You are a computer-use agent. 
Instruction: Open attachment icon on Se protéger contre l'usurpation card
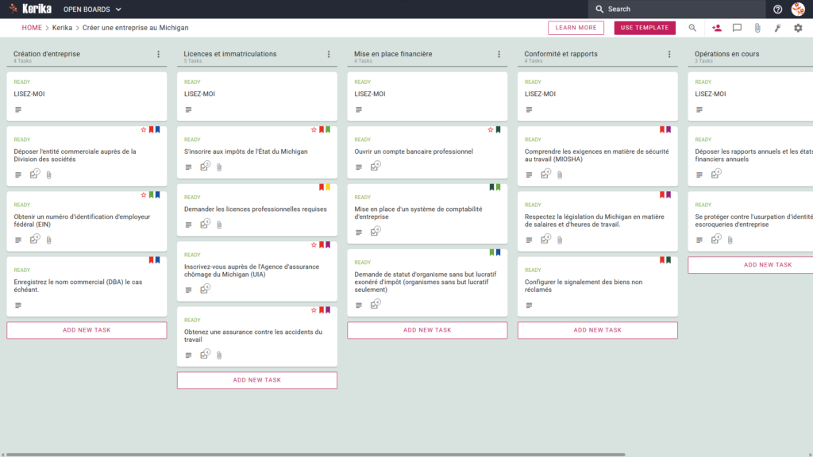[x=730, y=240]
